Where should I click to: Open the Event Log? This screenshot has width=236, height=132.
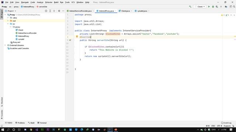pyautogui.click(x=226, y=123)
